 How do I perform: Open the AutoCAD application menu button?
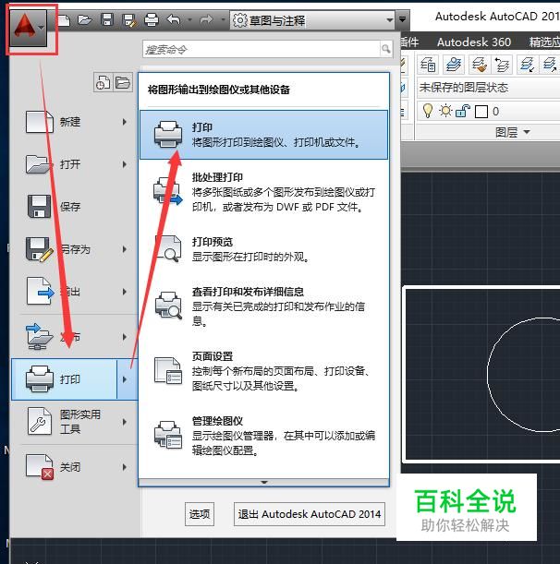coord(29,28)
